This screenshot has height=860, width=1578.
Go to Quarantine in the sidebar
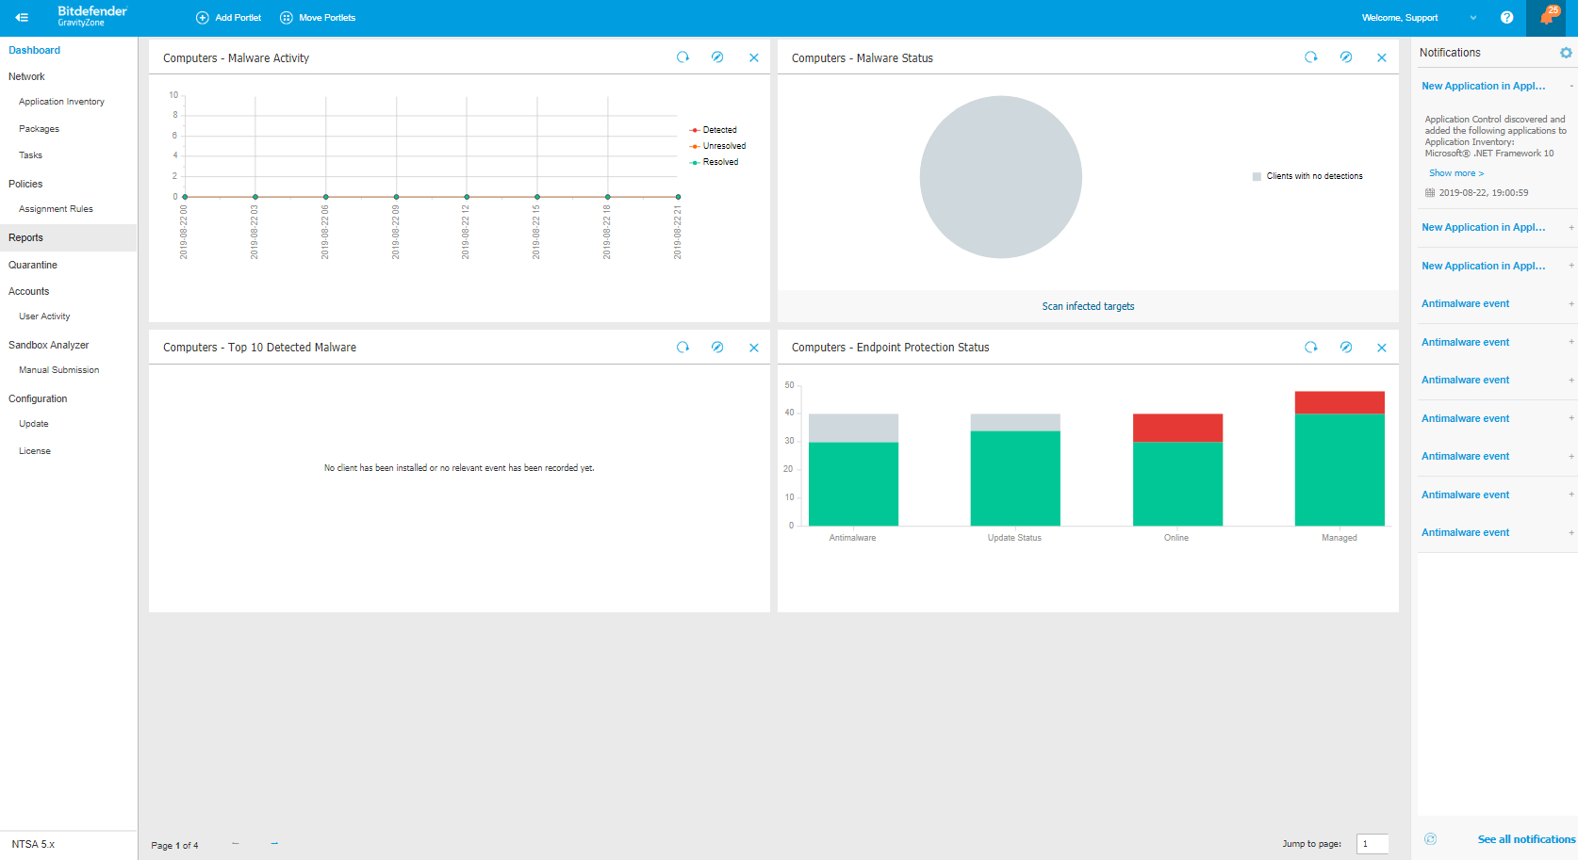(33, 266)
